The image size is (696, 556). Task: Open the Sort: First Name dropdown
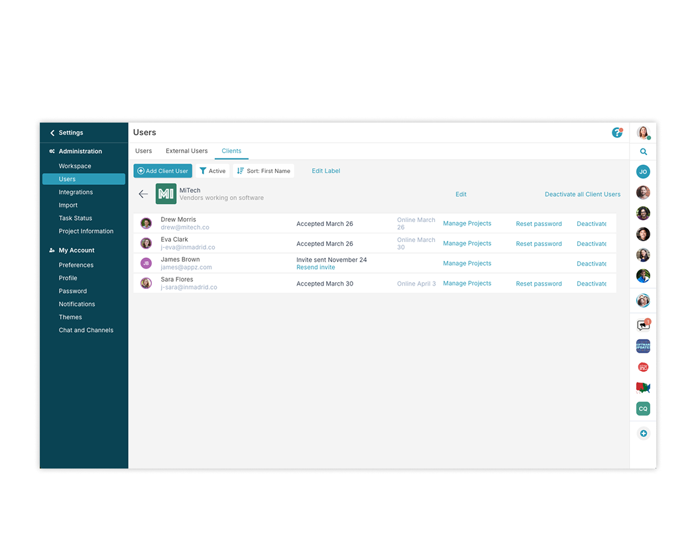(264, 170)
